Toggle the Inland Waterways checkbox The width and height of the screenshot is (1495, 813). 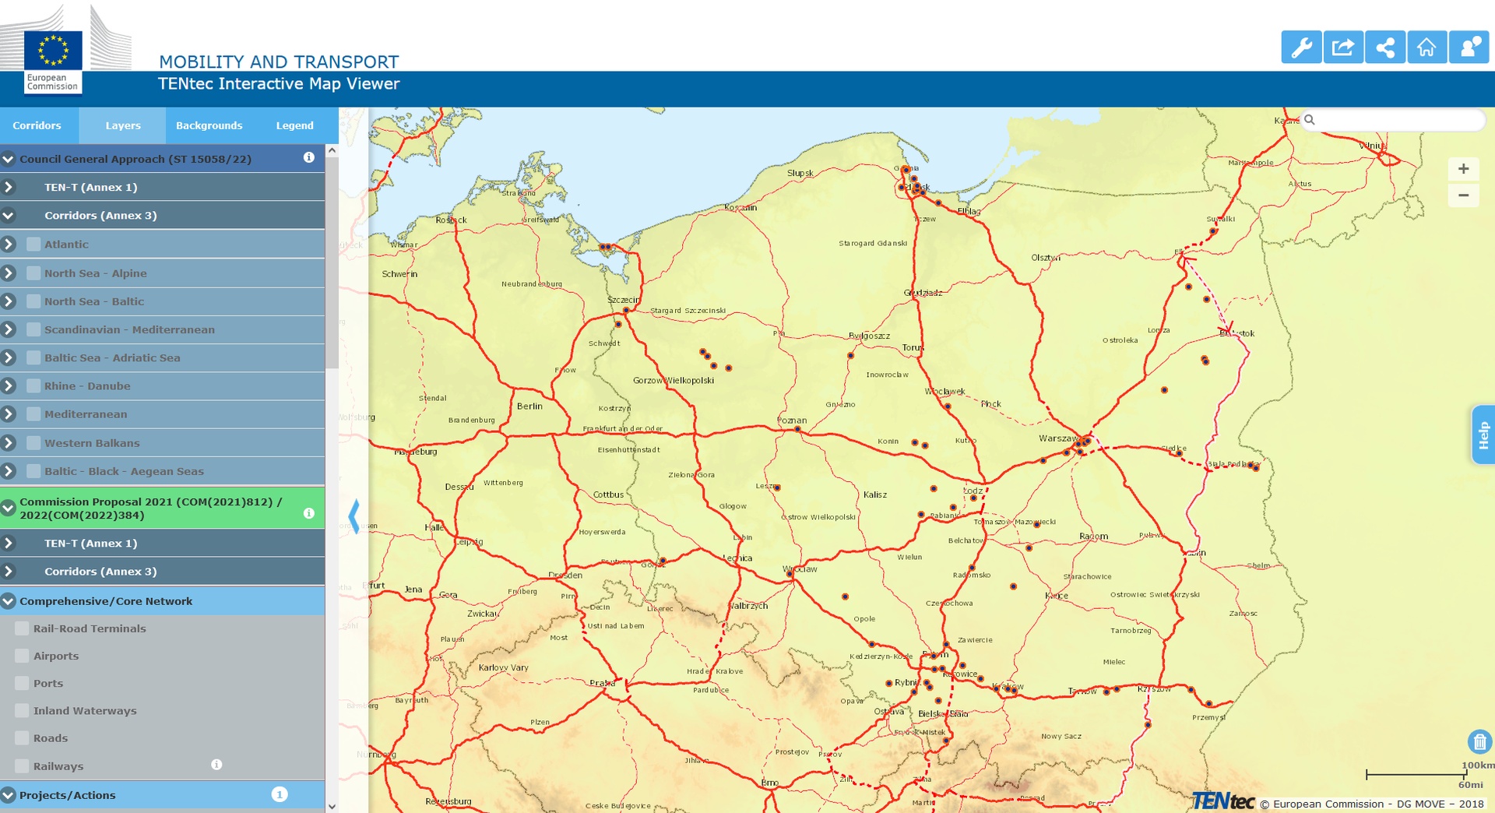(22, 710)
